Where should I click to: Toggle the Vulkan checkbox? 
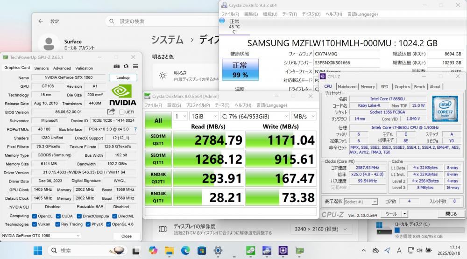pos(35,224)
